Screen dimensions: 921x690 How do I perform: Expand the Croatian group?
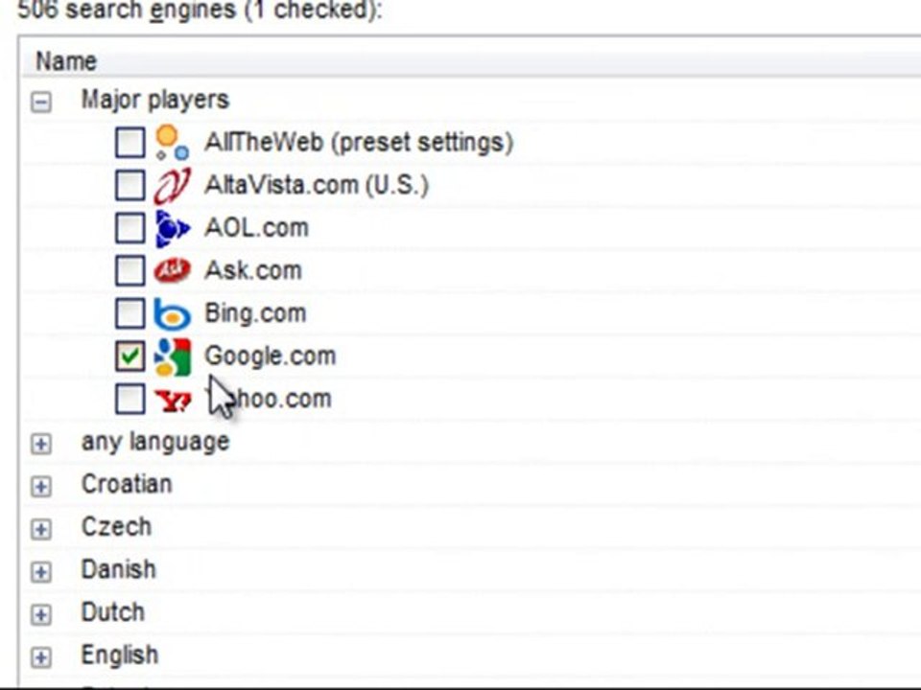click(x=41, y=487)
